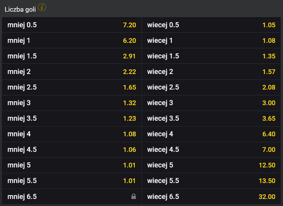Viewport: 283px width, 206px height.
Task: Choose mniej 2.5 at odds 1.65
Action: click(72, 87)
